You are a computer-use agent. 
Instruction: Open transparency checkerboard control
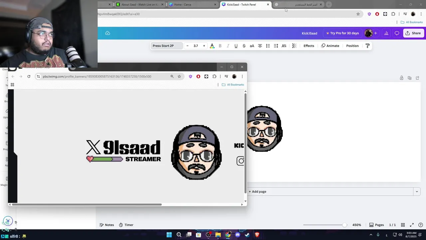294,46
